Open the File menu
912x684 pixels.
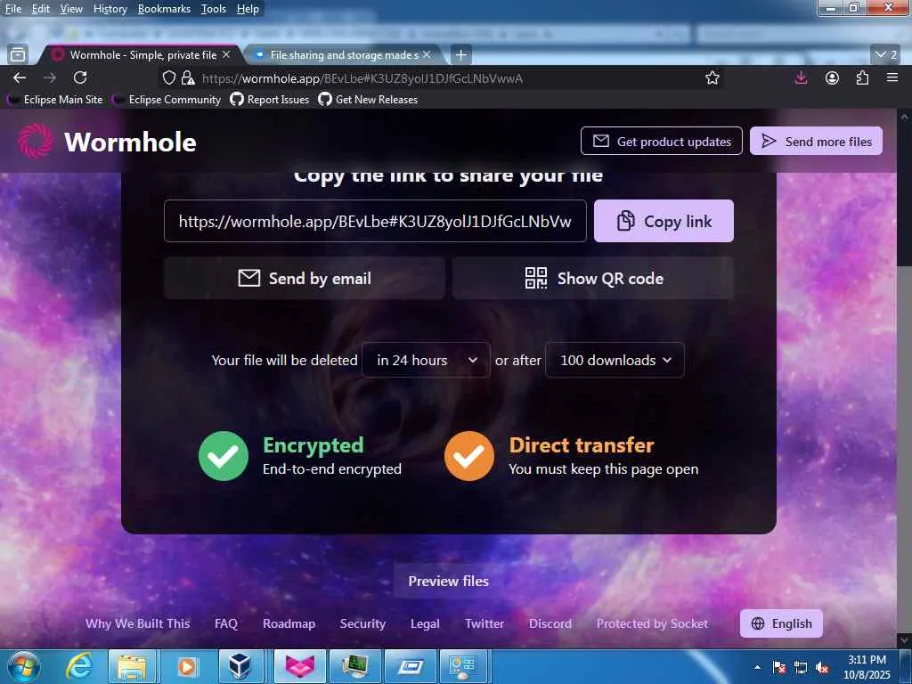point(12,9)
